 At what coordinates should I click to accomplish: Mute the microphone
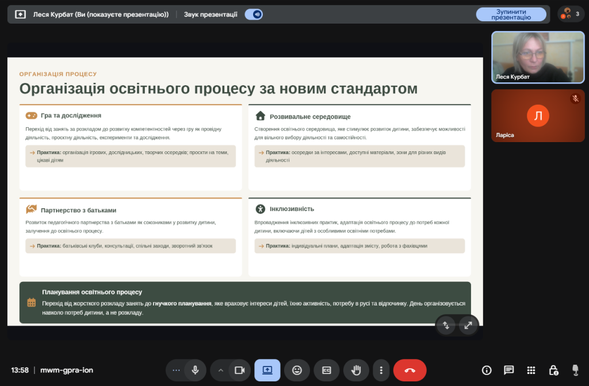195,370
